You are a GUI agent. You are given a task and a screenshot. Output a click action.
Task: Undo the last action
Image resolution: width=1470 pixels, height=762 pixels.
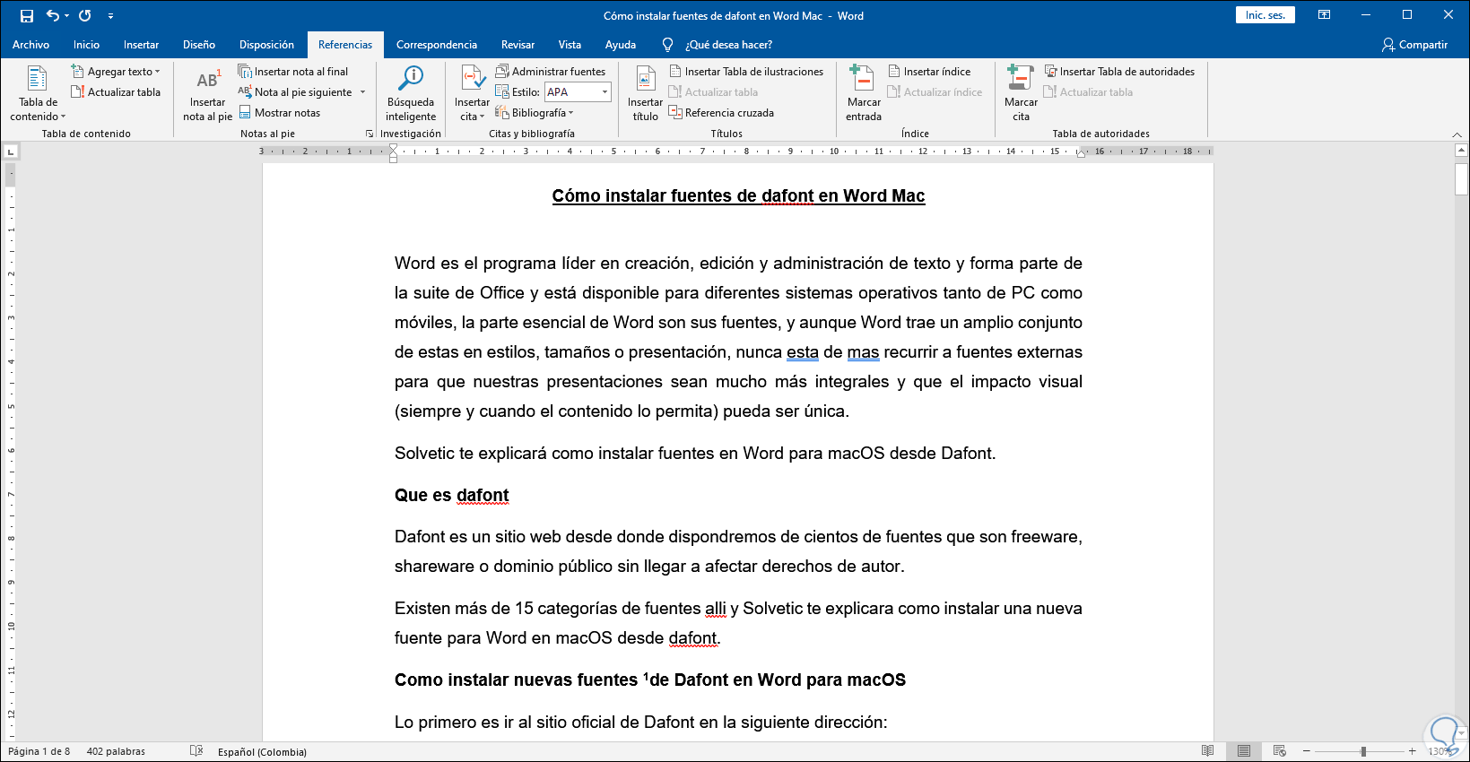[53, 15]
